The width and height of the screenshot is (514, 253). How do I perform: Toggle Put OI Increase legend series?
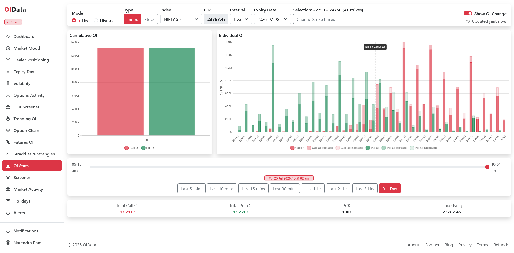(x=394, y=148)
